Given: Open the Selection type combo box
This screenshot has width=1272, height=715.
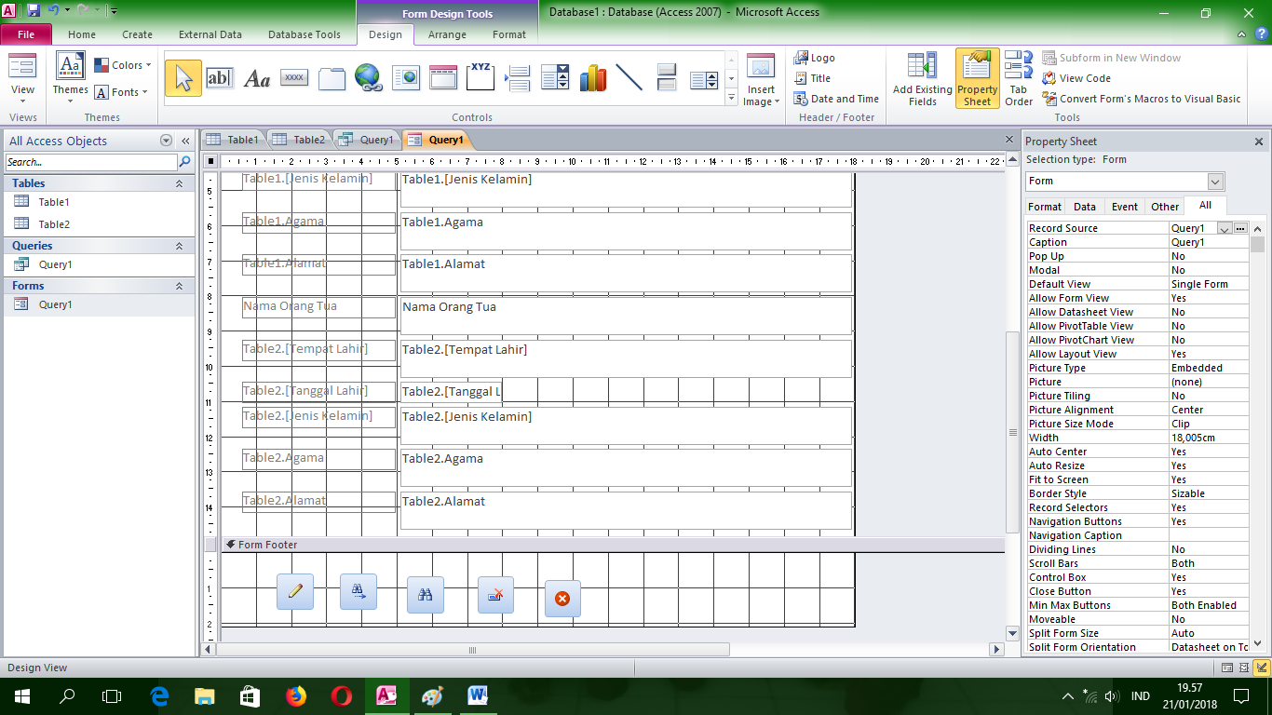Looking at the screenshot, I should (x=1213, y=181).
